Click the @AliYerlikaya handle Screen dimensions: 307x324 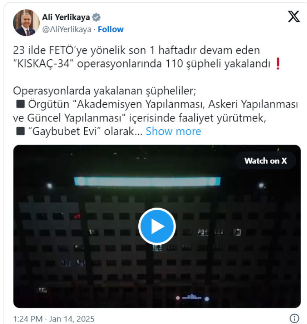coord(67,29)
